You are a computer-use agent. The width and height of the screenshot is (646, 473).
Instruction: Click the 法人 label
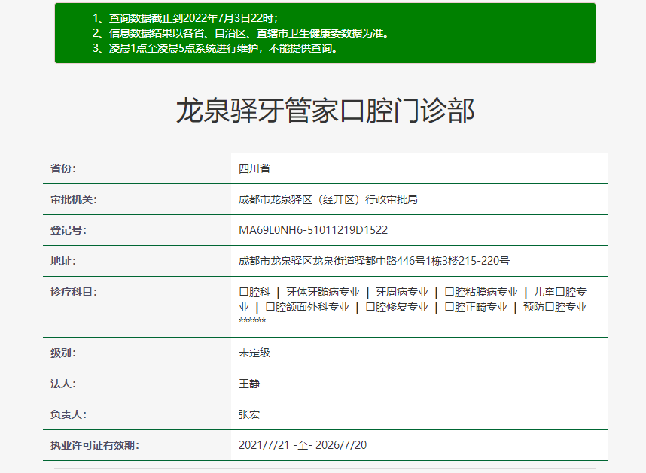tap(63, 384)
